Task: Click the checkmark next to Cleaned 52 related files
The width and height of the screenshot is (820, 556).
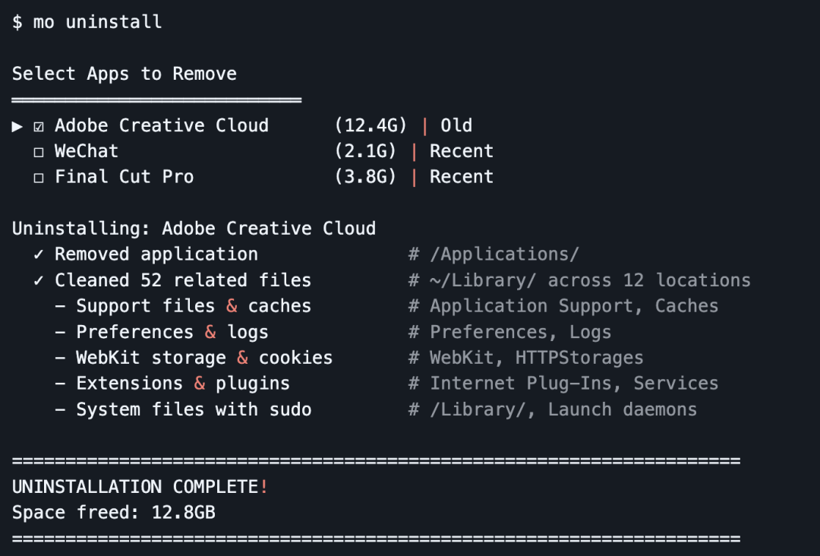Action: tap(38, 280)
